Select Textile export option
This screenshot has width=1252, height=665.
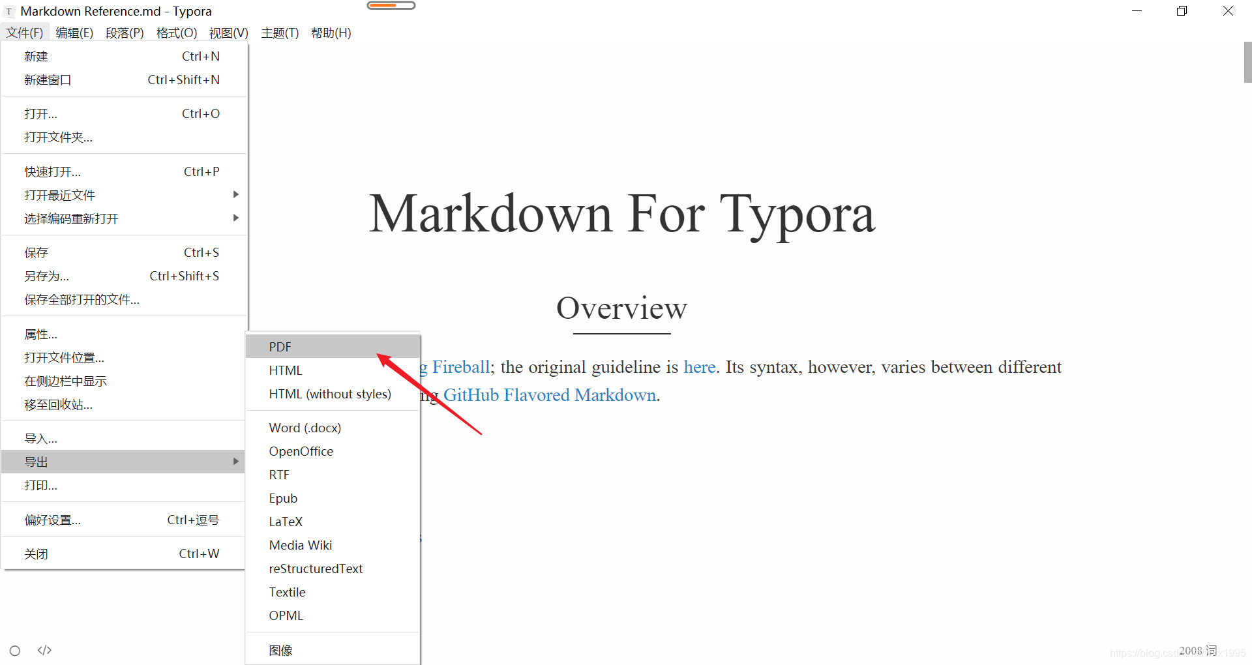pos(333,593)
